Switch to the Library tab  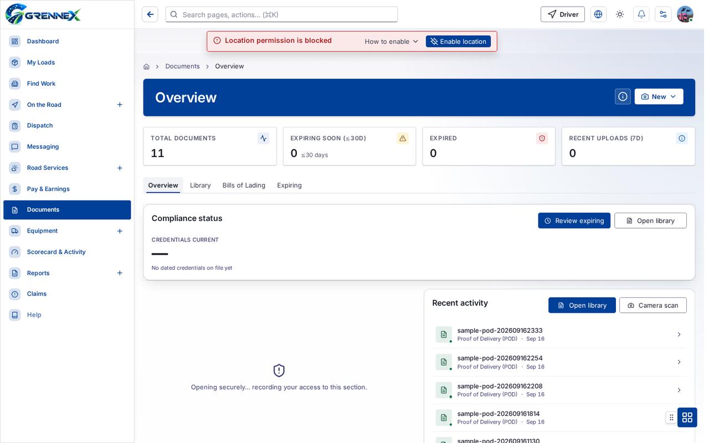tap(201, 186)
